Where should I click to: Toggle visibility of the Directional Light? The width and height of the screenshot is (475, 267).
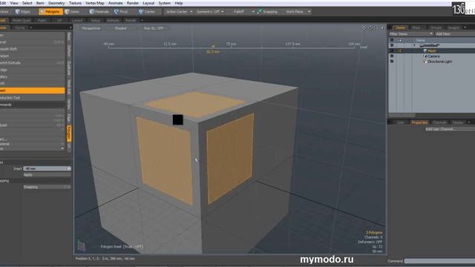tap(392, 62)
